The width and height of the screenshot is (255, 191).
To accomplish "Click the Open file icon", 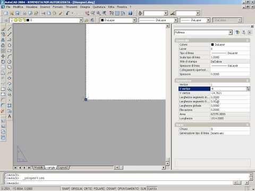I will [x=12, y=13].
